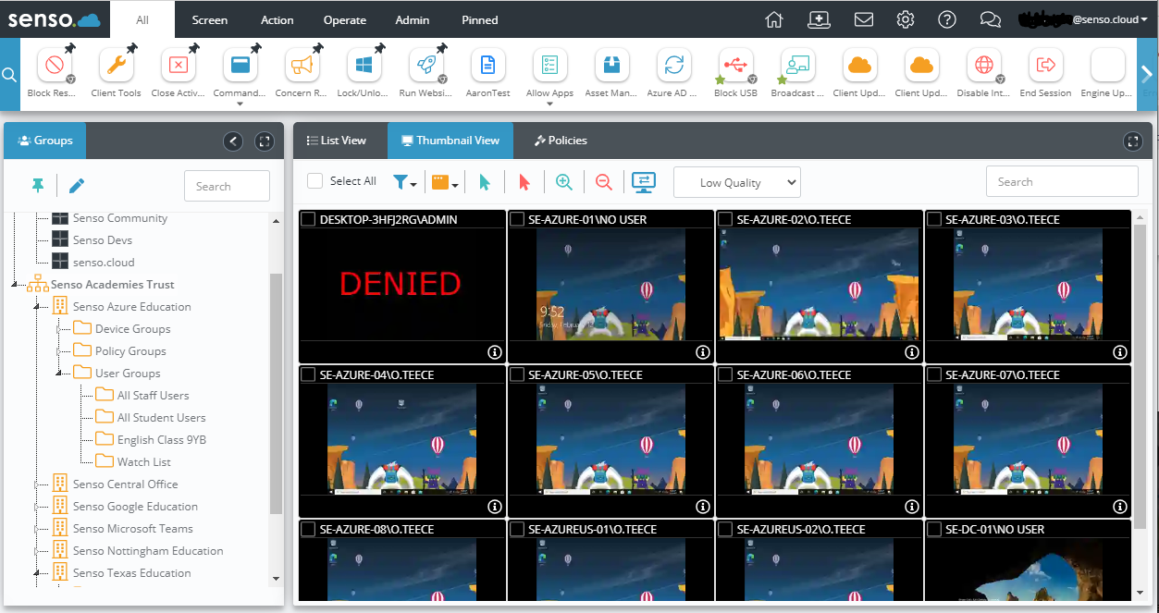Screen dimensions: 1159x613
Task: Collapse the User Groups folder node
Action: [x=59, y=374]
